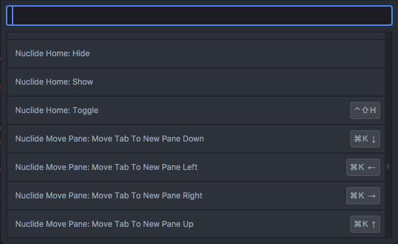Image resolution: width=398 pixels, height=244 pixels.
Task: Choose the Nuclide Home: Toggle command
Action: [x=196, y=110]
